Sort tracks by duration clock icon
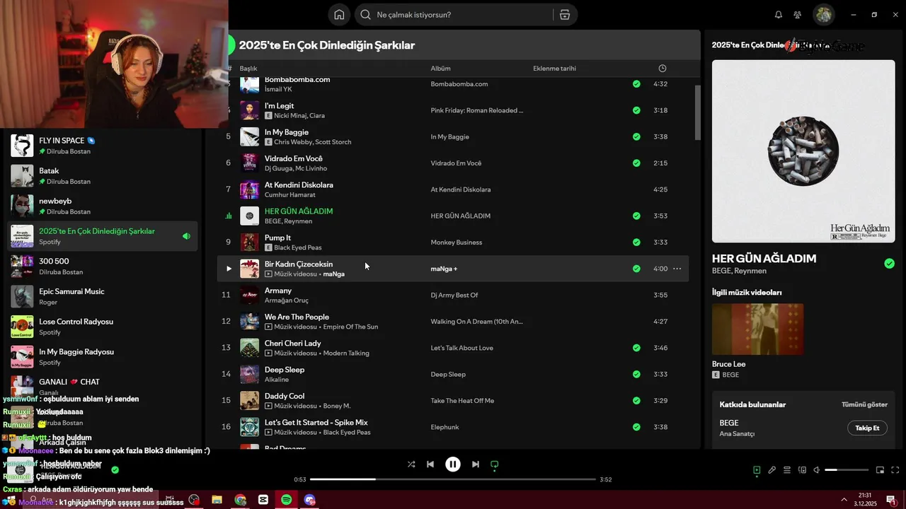Screen dimensions: 906x509 click(663, 69)
